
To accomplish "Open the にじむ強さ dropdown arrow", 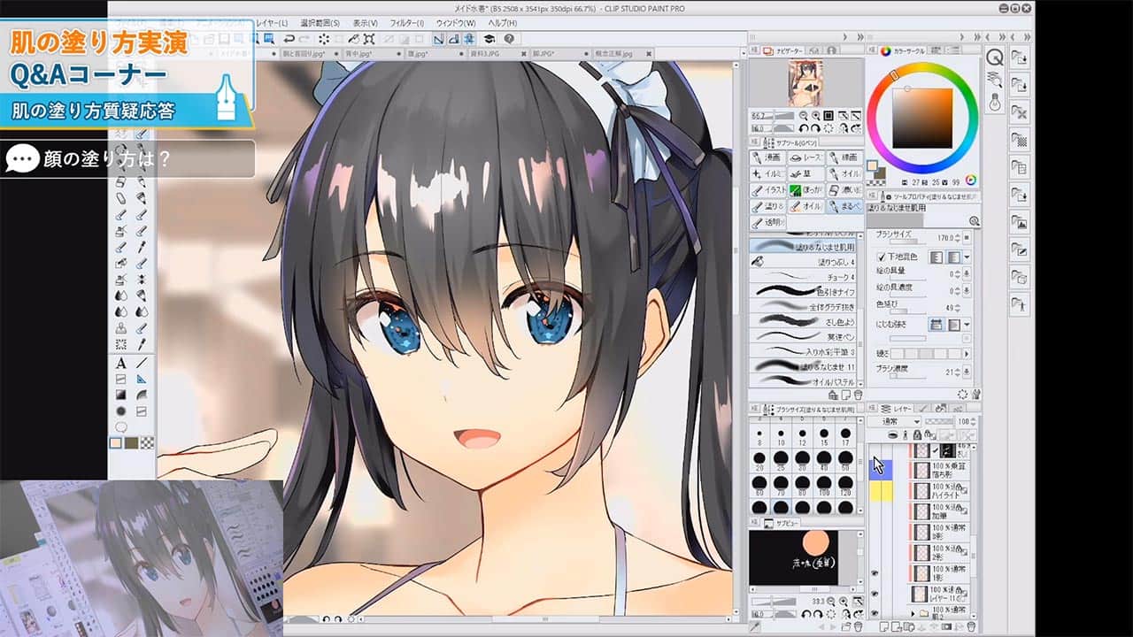I will (x=966, y=323).
